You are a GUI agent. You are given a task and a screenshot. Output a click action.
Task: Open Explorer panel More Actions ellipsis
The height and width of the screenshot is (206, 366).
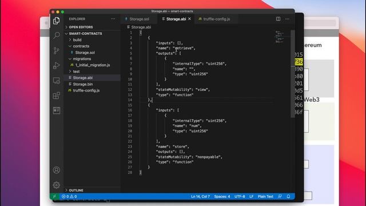click(x=113, y=19)
